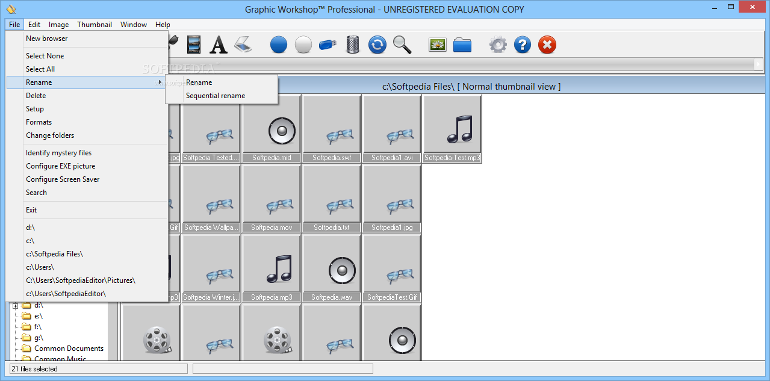Viewport: 770px width, 381px height.
Task: Click the blue refresh arrows icon
Action: 377,45
